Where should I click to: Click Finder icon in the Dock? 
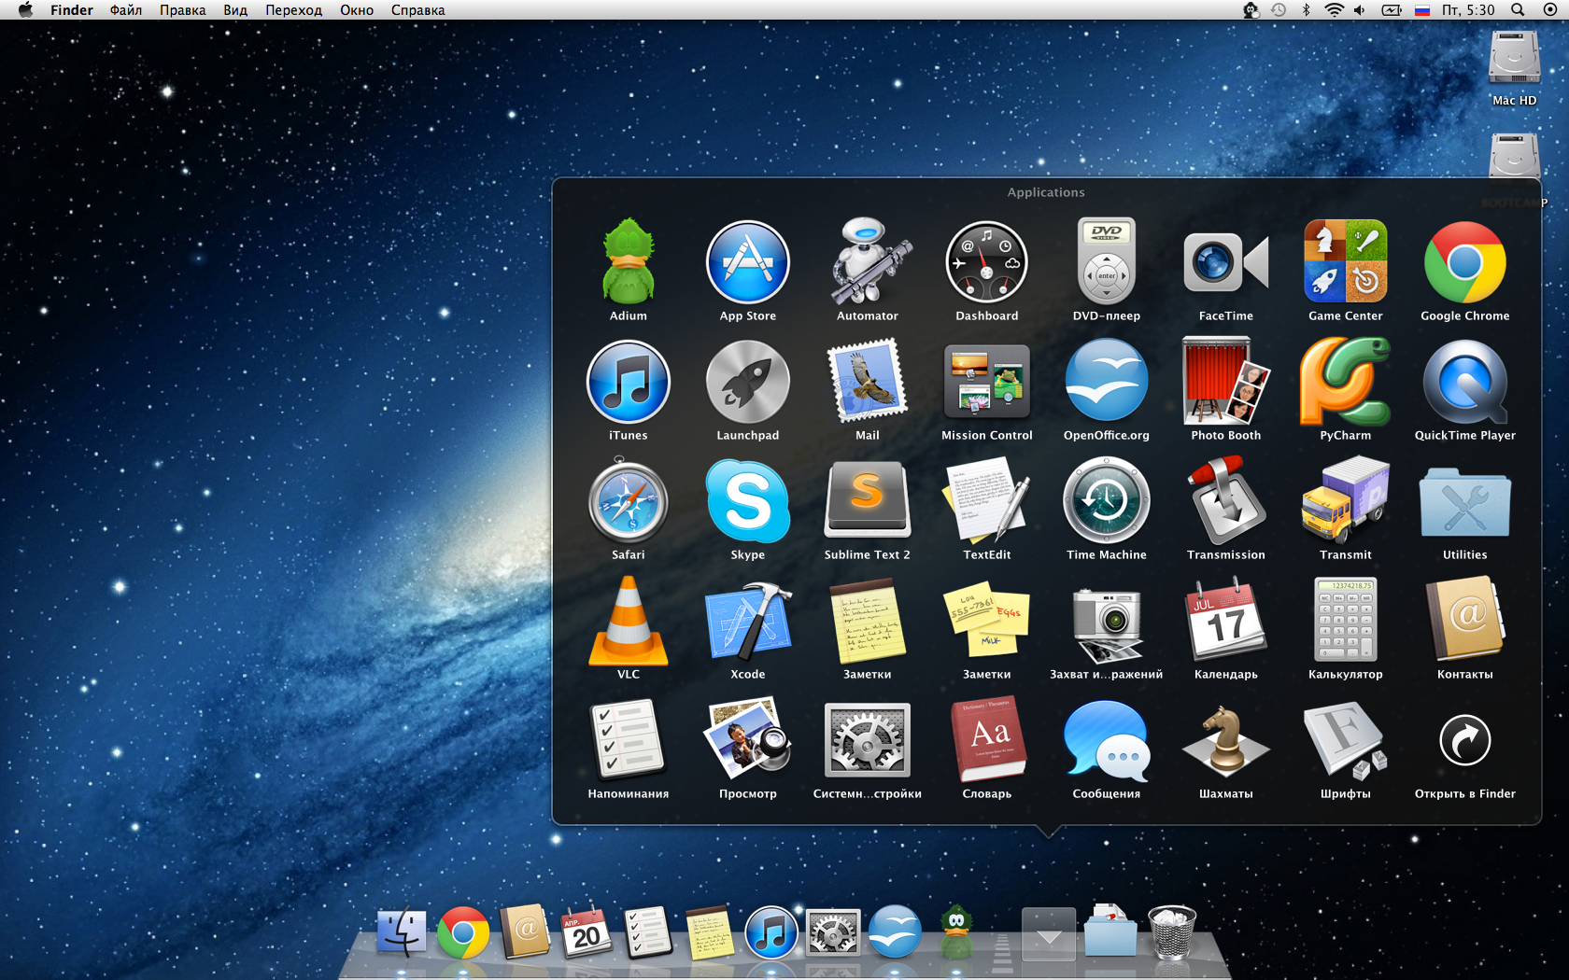click(402, 932)
